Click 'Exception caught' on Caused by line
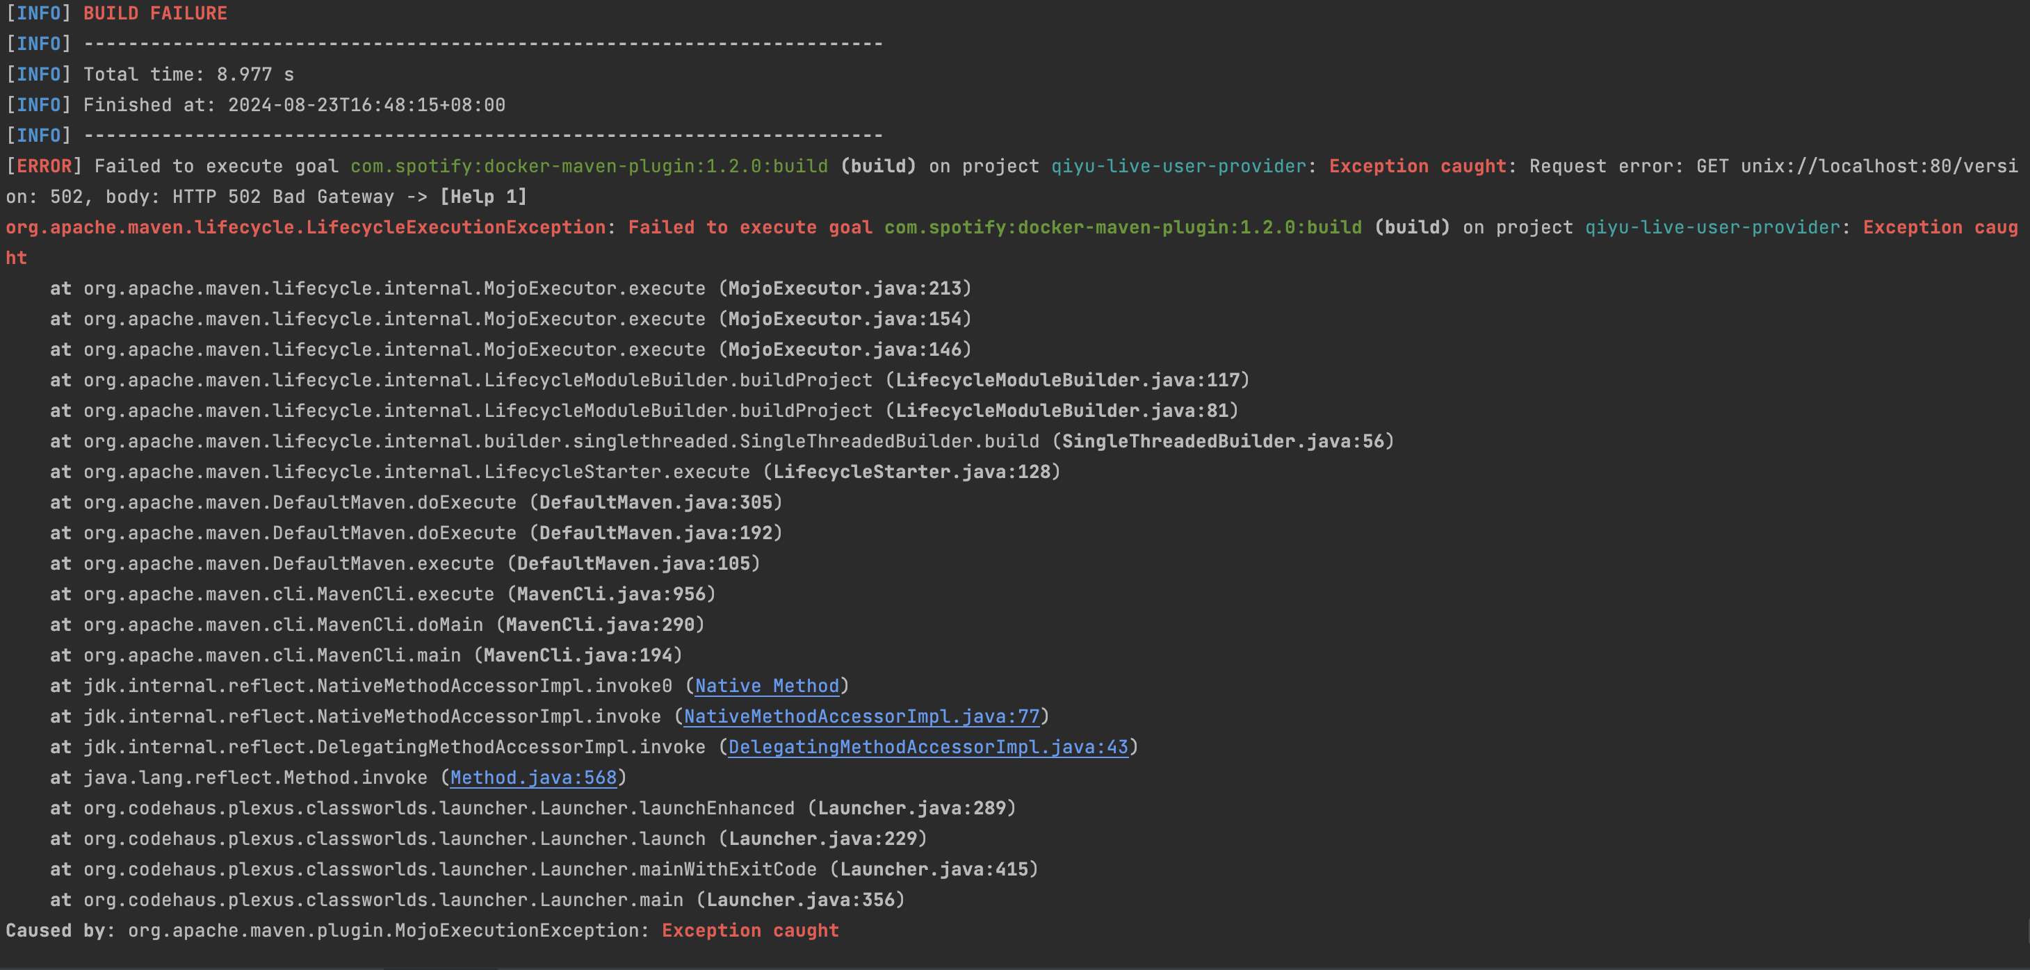 click(750, 930)
